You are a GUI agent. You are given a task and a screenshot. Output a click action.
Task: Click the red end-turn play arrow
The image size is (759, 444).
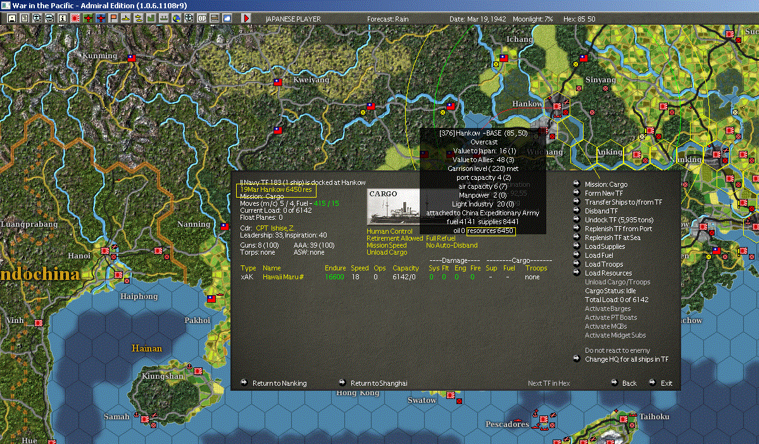click(246, 18)
